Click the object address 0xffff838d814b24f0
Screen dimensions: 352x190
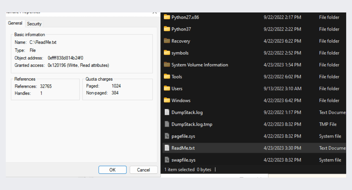point(65,58)
